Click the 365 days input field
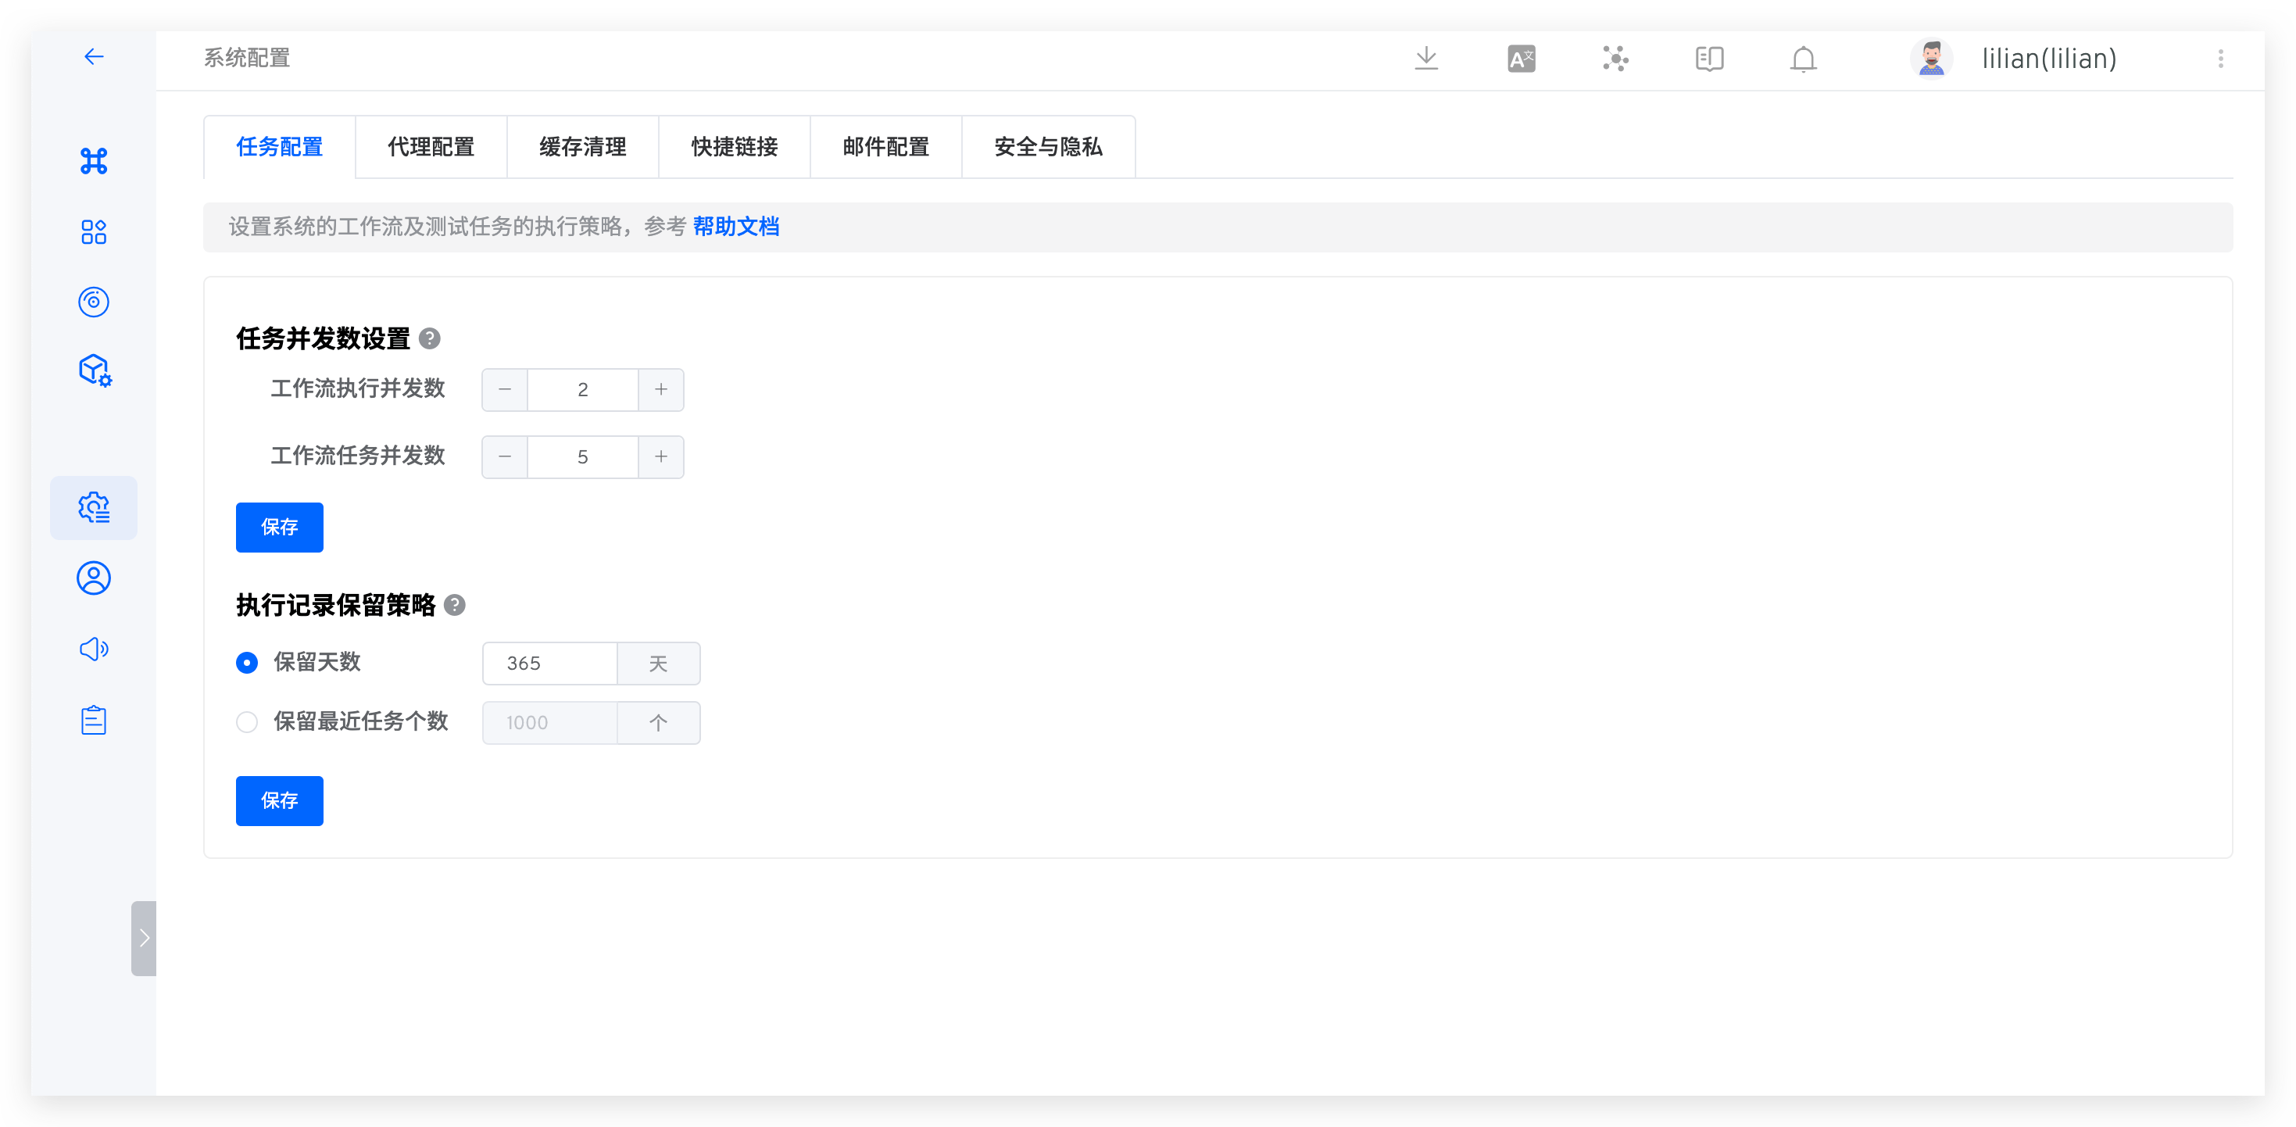2296x1127 pixels. [x=548, y=663]
